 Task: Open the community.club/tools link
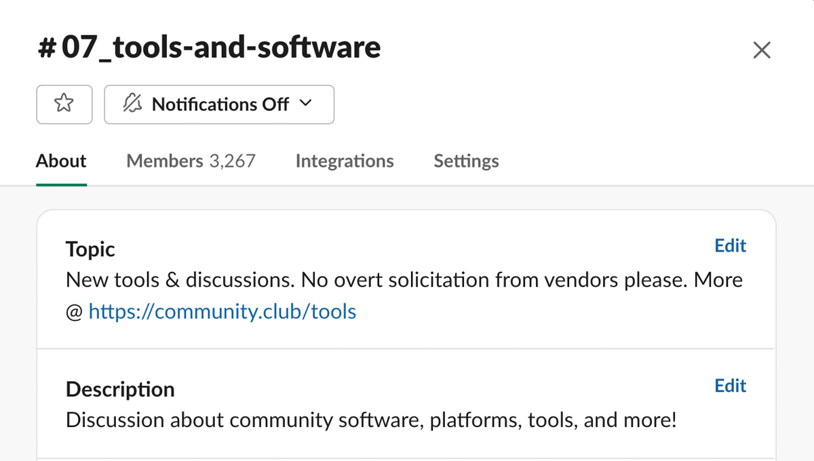point(222,312)
